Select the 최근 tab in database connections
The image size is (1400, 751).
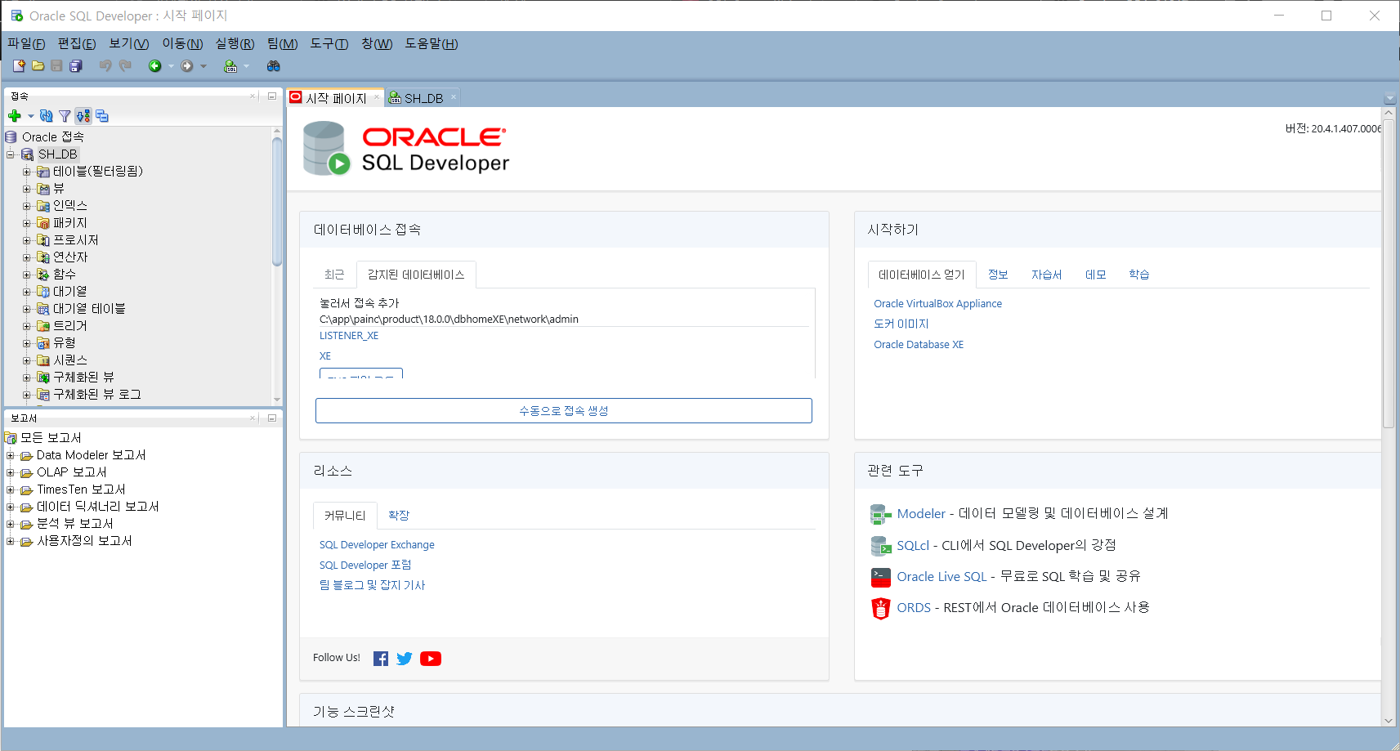(x=334, y=275)
